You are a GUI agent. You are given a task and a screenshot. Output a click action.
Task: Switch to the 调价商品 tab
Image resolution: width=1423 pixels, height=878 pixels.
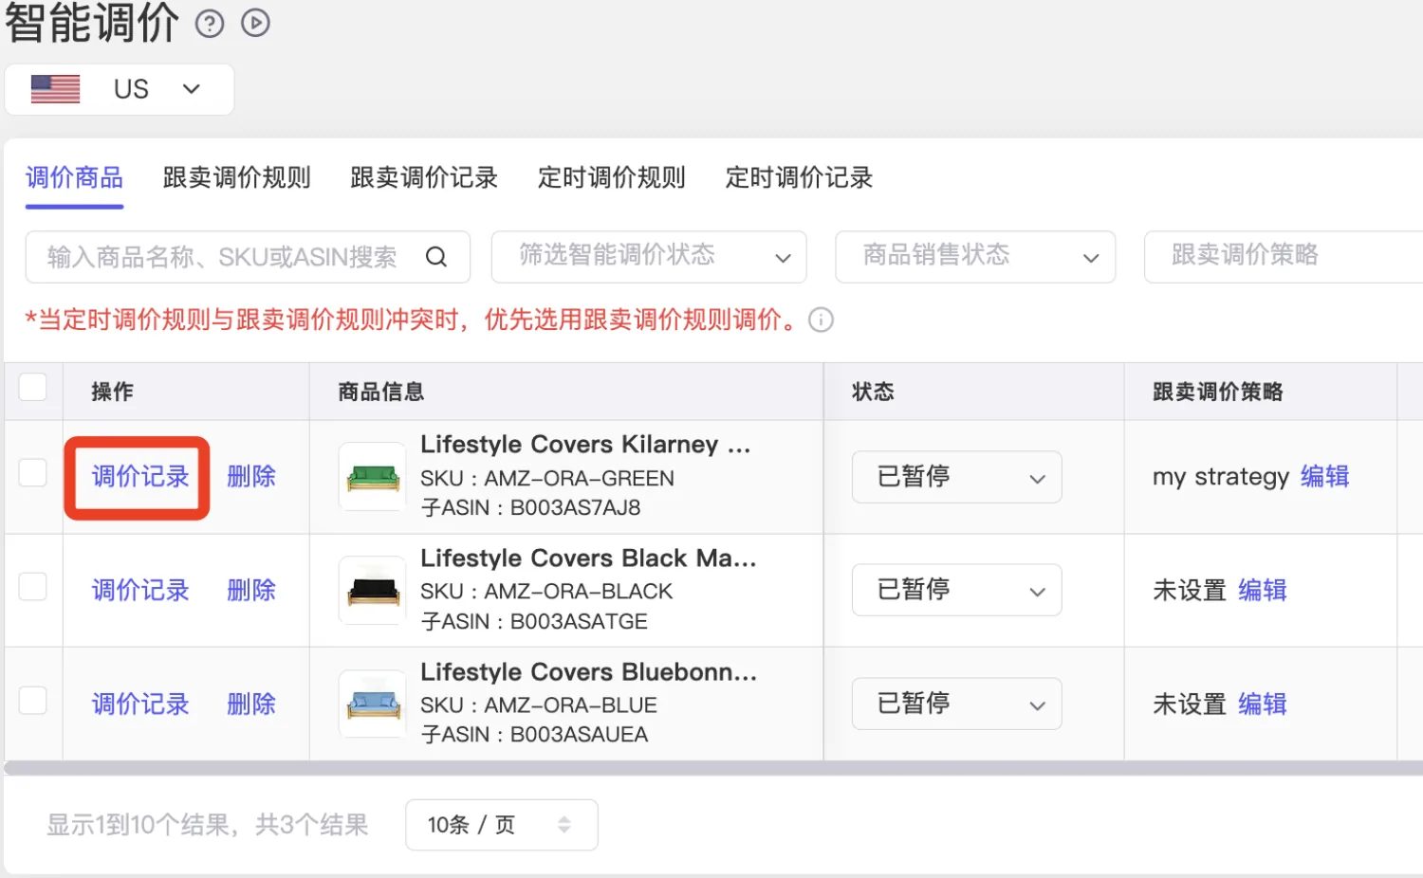(x=74, y=178)
